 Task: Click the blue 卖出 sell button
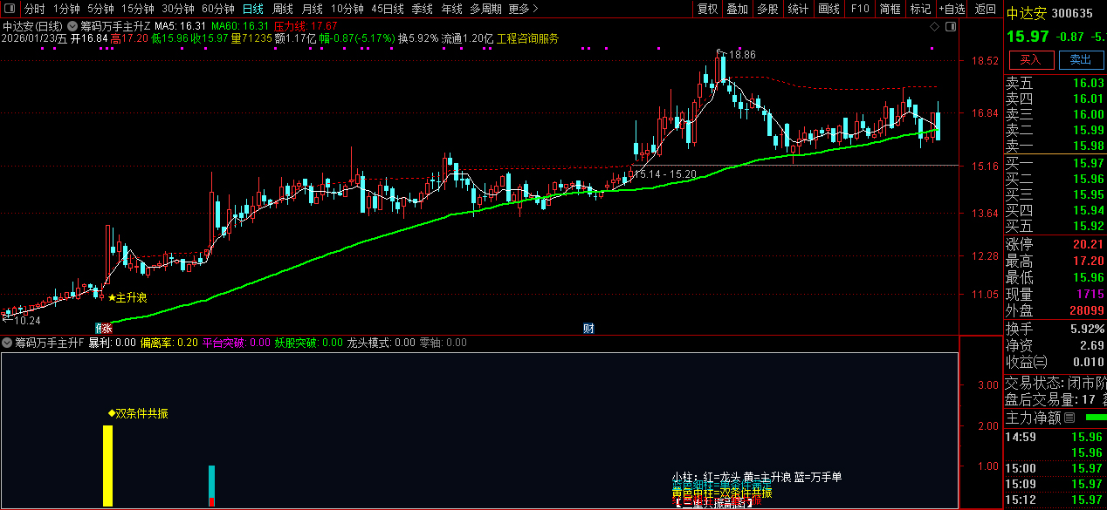[1080, 59]
